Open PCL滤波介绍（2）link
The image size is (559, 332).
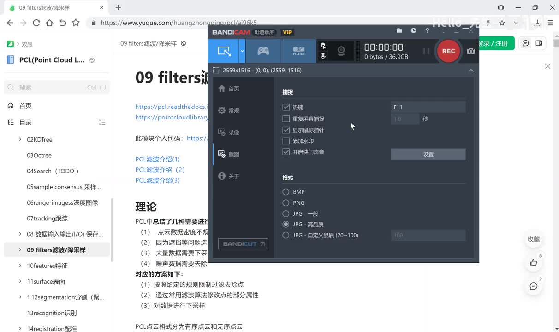tap(160, 170)
